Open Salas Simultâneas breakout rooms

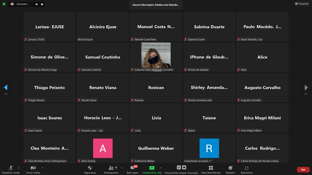tap(211, 169)
